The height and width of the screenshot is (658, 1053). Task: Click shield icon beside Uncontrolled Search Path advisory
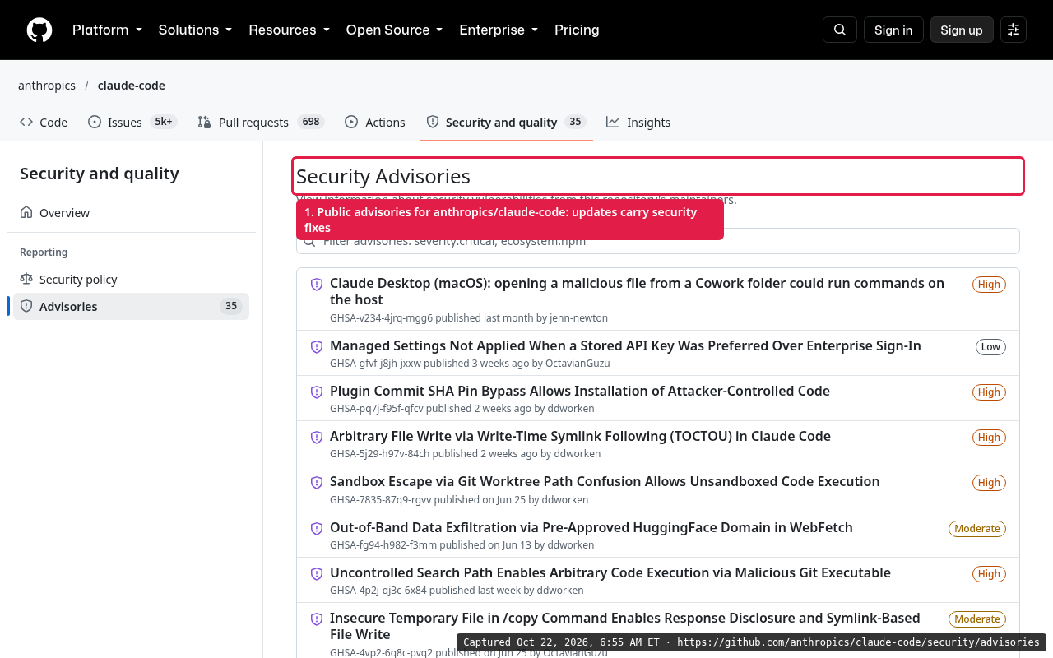click(317, 574)
